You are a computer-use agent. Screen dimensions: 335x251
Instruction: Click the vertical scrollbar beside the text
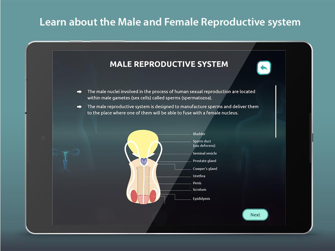276,111
